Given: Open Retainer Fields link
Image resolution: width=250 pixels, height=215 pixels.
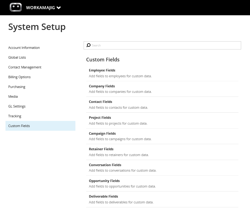Looking at the screenshot, I should [x=101, y=149].
